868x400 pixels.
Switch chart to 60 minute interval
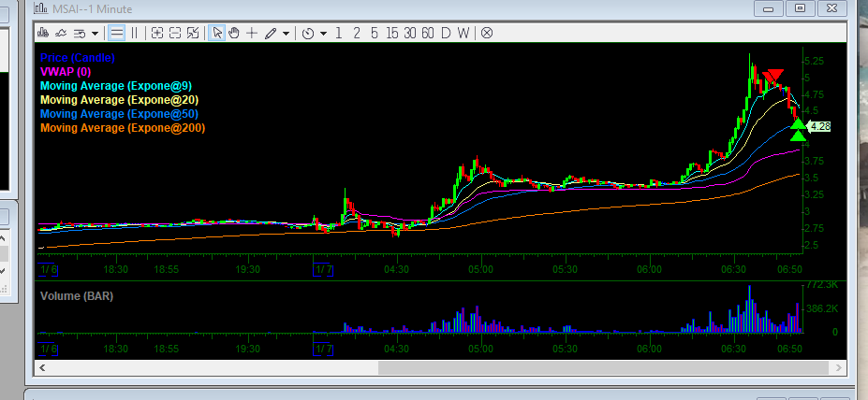(427, 33)
